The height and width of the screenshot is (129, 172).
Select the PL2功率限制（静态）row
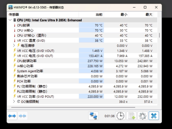[85, 91]
